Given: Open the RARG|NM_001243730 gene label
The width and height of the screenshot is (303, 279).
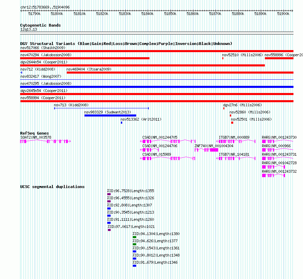Looking at the screenshot, I should coord(279,137).
